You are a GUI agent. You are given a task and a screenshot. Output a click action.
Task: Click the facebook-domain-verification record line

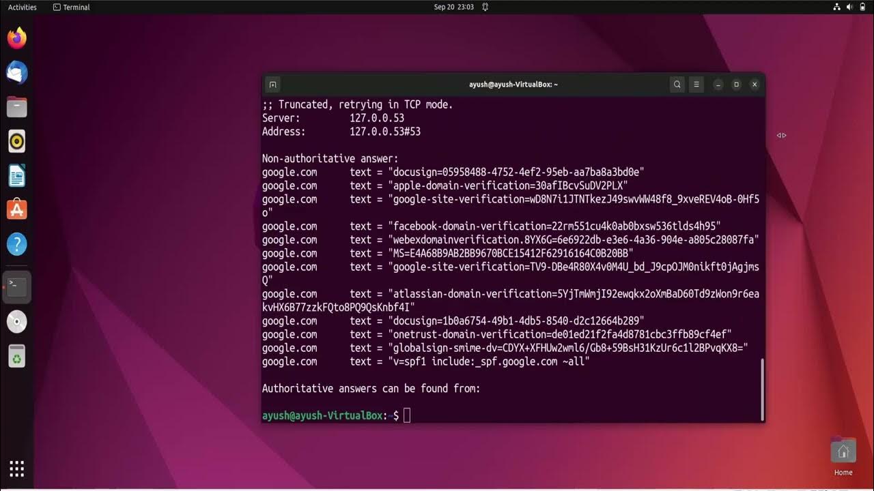click(x=492, y=226)
